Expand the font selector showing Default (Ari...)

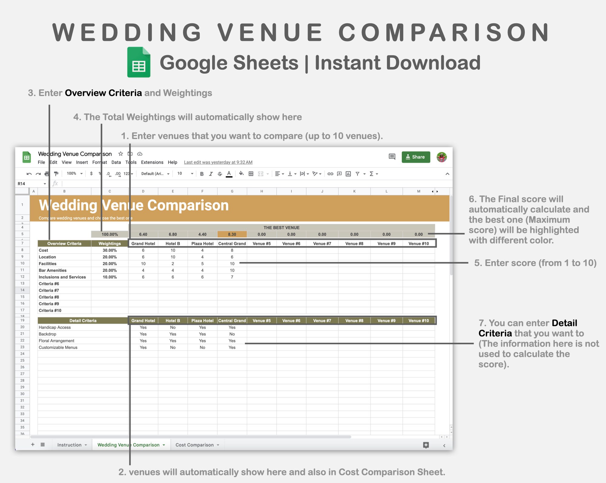(155, 174)
